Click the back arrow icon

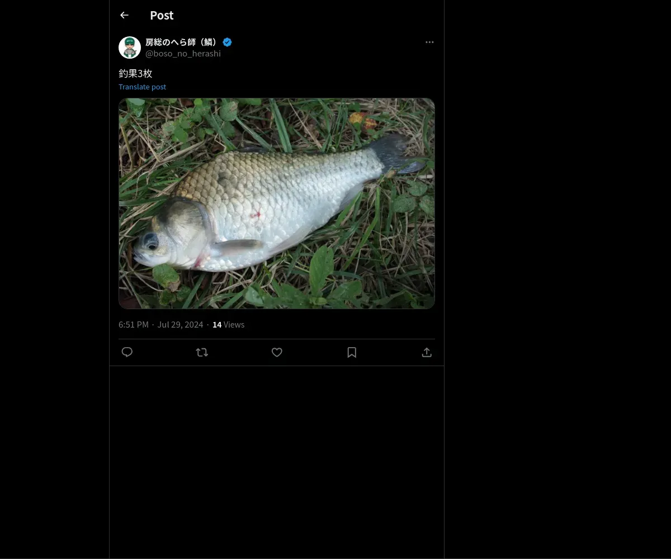[124, 16]
